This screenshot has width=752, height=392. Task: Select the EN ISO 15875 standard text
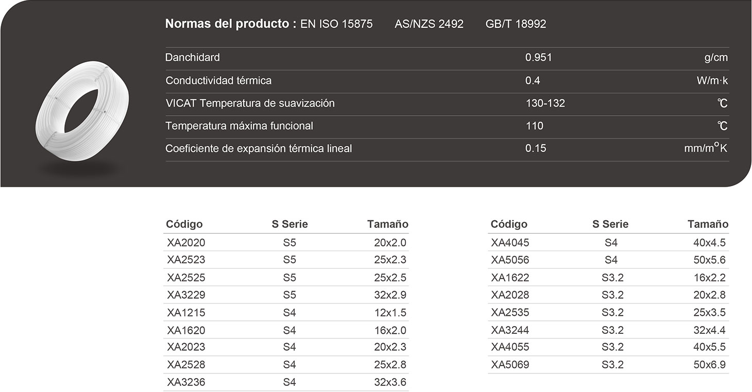click(x=336, y=24)
